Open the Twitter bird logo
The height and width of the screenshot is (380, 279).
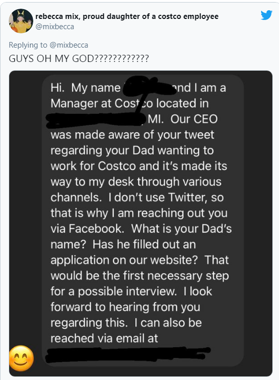point(266,15)
